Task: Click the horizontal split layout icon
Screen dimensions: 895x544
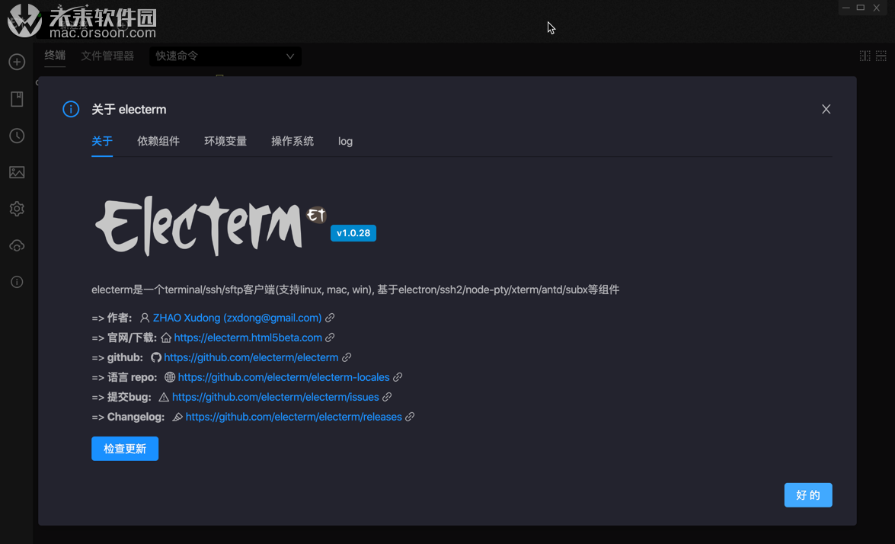Action: coord(881,56)
